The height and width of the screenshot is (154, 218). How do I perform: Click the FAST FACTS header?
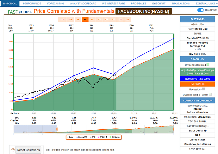197,19
